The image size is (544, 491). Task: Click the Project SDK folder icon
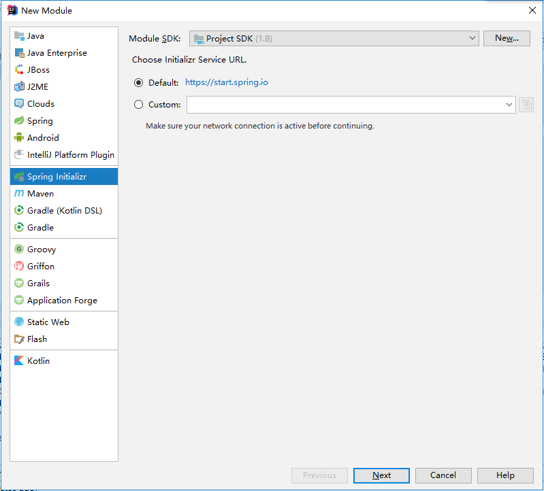click(199, 39)
